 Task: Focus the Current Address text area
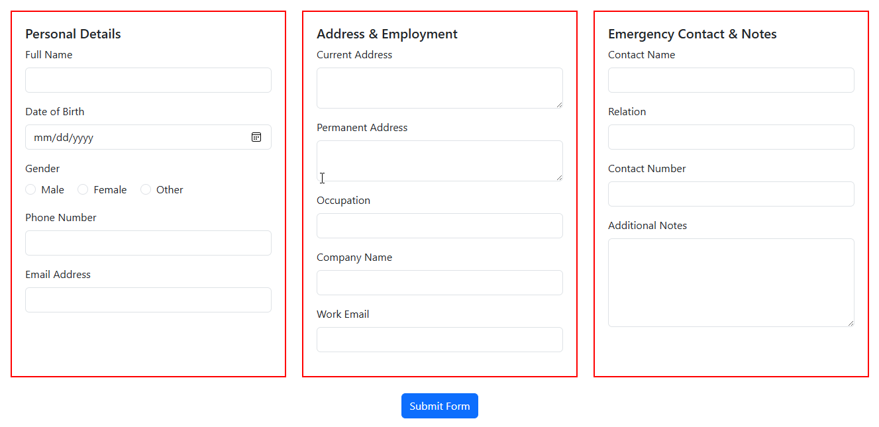coord(440,88)
